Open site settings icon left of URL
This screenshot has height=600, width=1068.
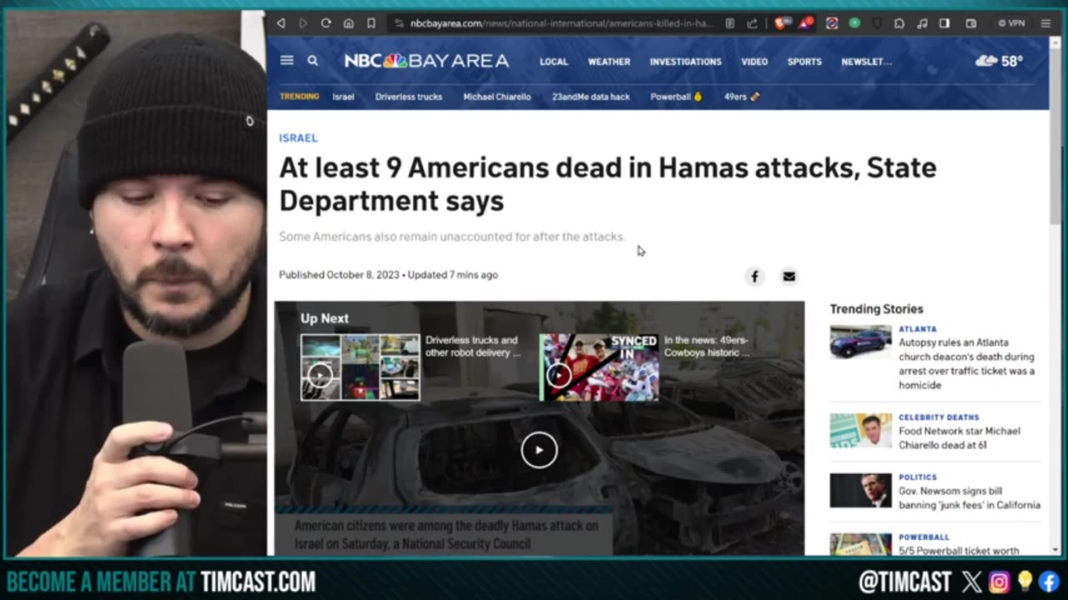coord(399,23)
